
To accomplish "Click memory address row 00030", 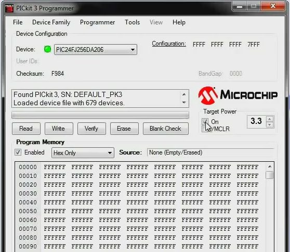I will [x=28, y=194].
